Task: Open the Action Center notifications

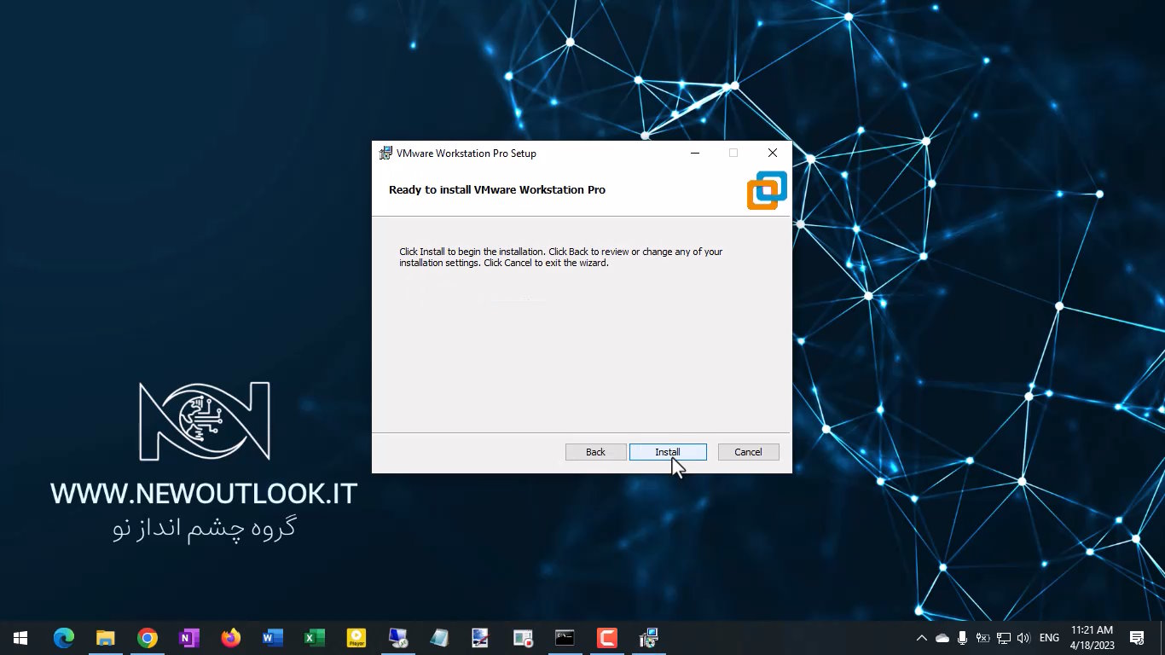Action: [1137, 638]
